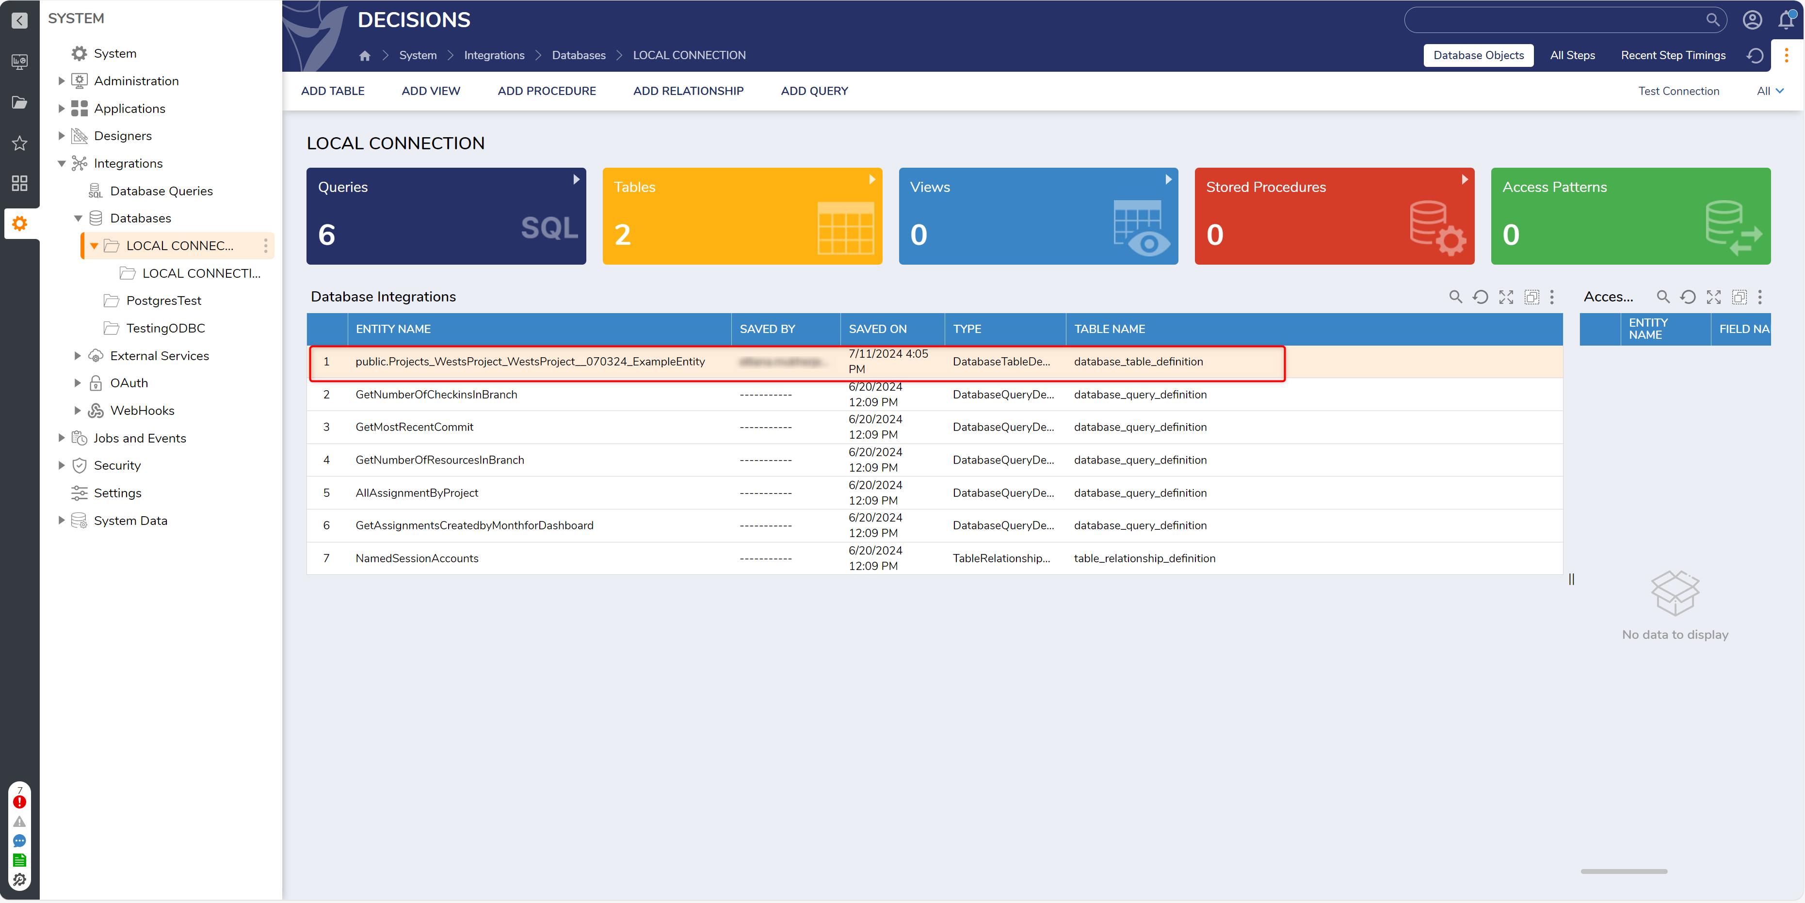Image resolution: width=1805 pixels, height=903 pixels.
Task: Switch to Database Objects tab
Action: [x=1479, y=55]
